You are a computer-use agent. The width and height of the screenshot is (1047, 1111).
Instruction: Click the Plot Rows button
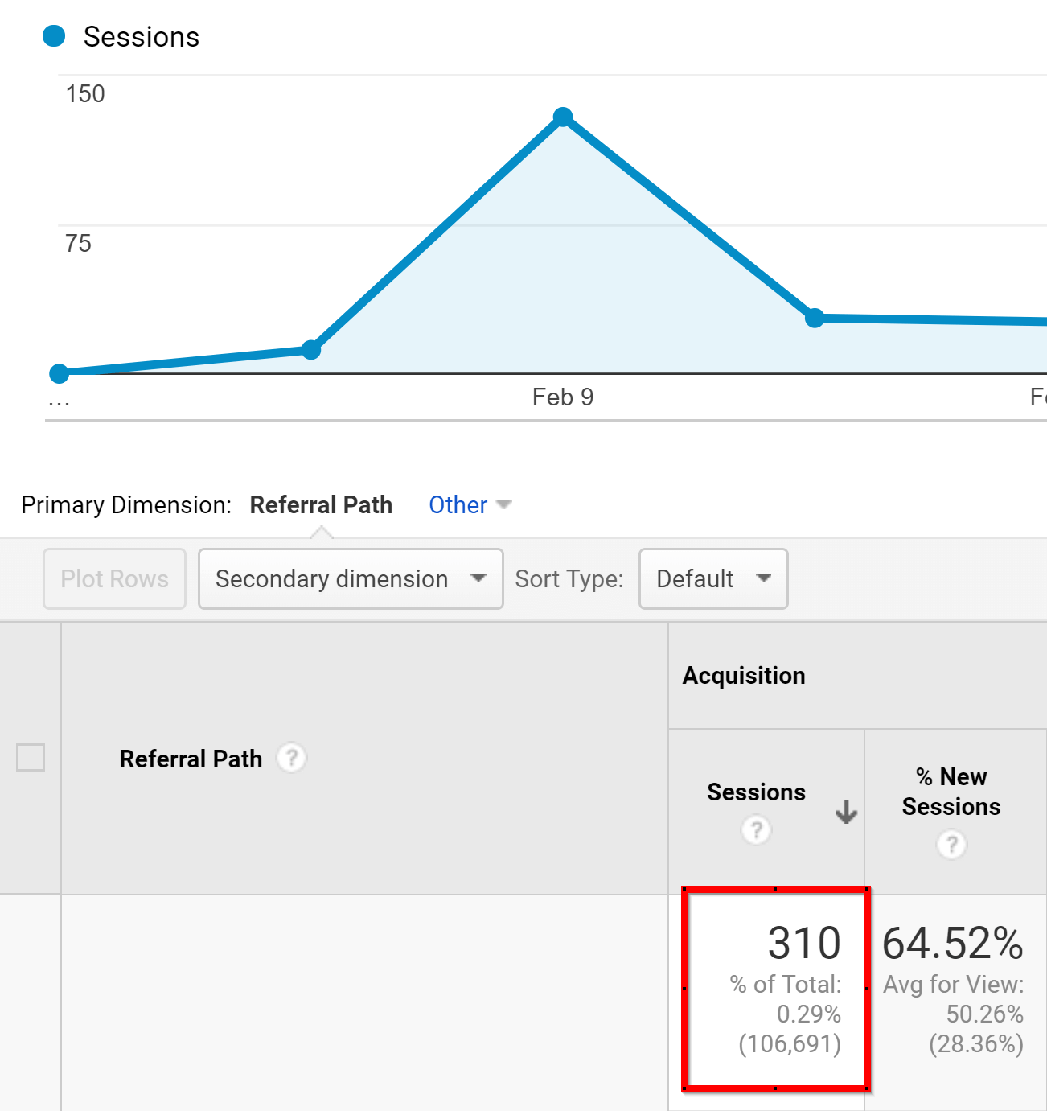point(114,578)
